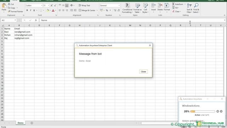Viewport: 227px width, 128px height.
Task: Select the cell containing Ravi
Action: tap(9, 32)
